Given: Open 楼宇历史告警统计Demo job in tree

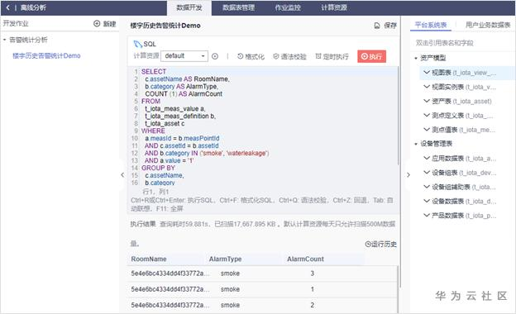Looking at the screenshot, I should [x=46, y=55].
